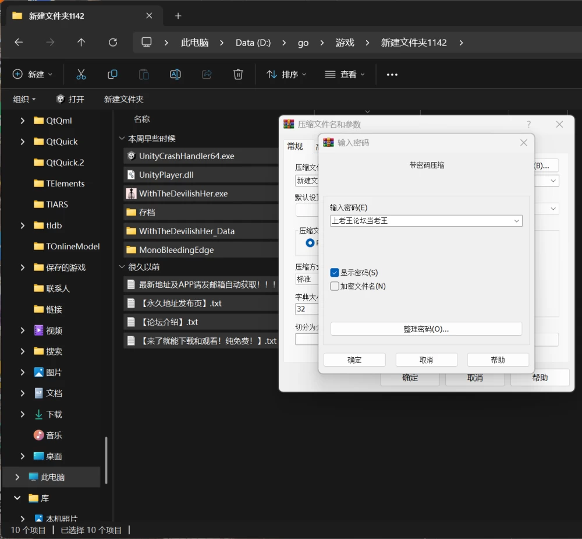Click the WithTheDevilishHer.exe game icon
Image resolution: width=582 pixels, height=539 pixels.
tap(131, 193)
